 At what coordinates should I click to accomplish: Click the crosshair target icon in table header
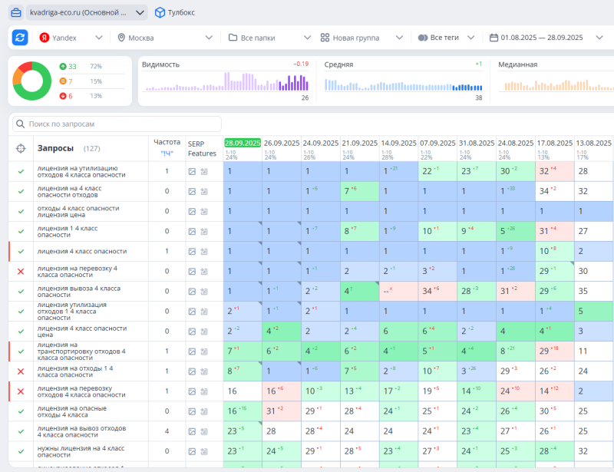[x=21, y=148]
